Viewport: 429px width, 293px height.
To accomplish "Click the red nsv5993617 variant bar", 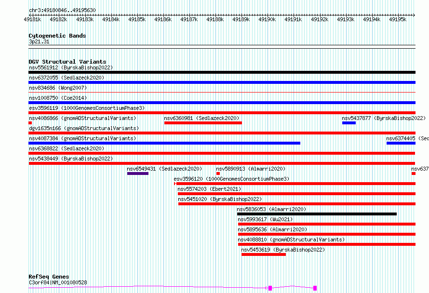I will point(327,224).
